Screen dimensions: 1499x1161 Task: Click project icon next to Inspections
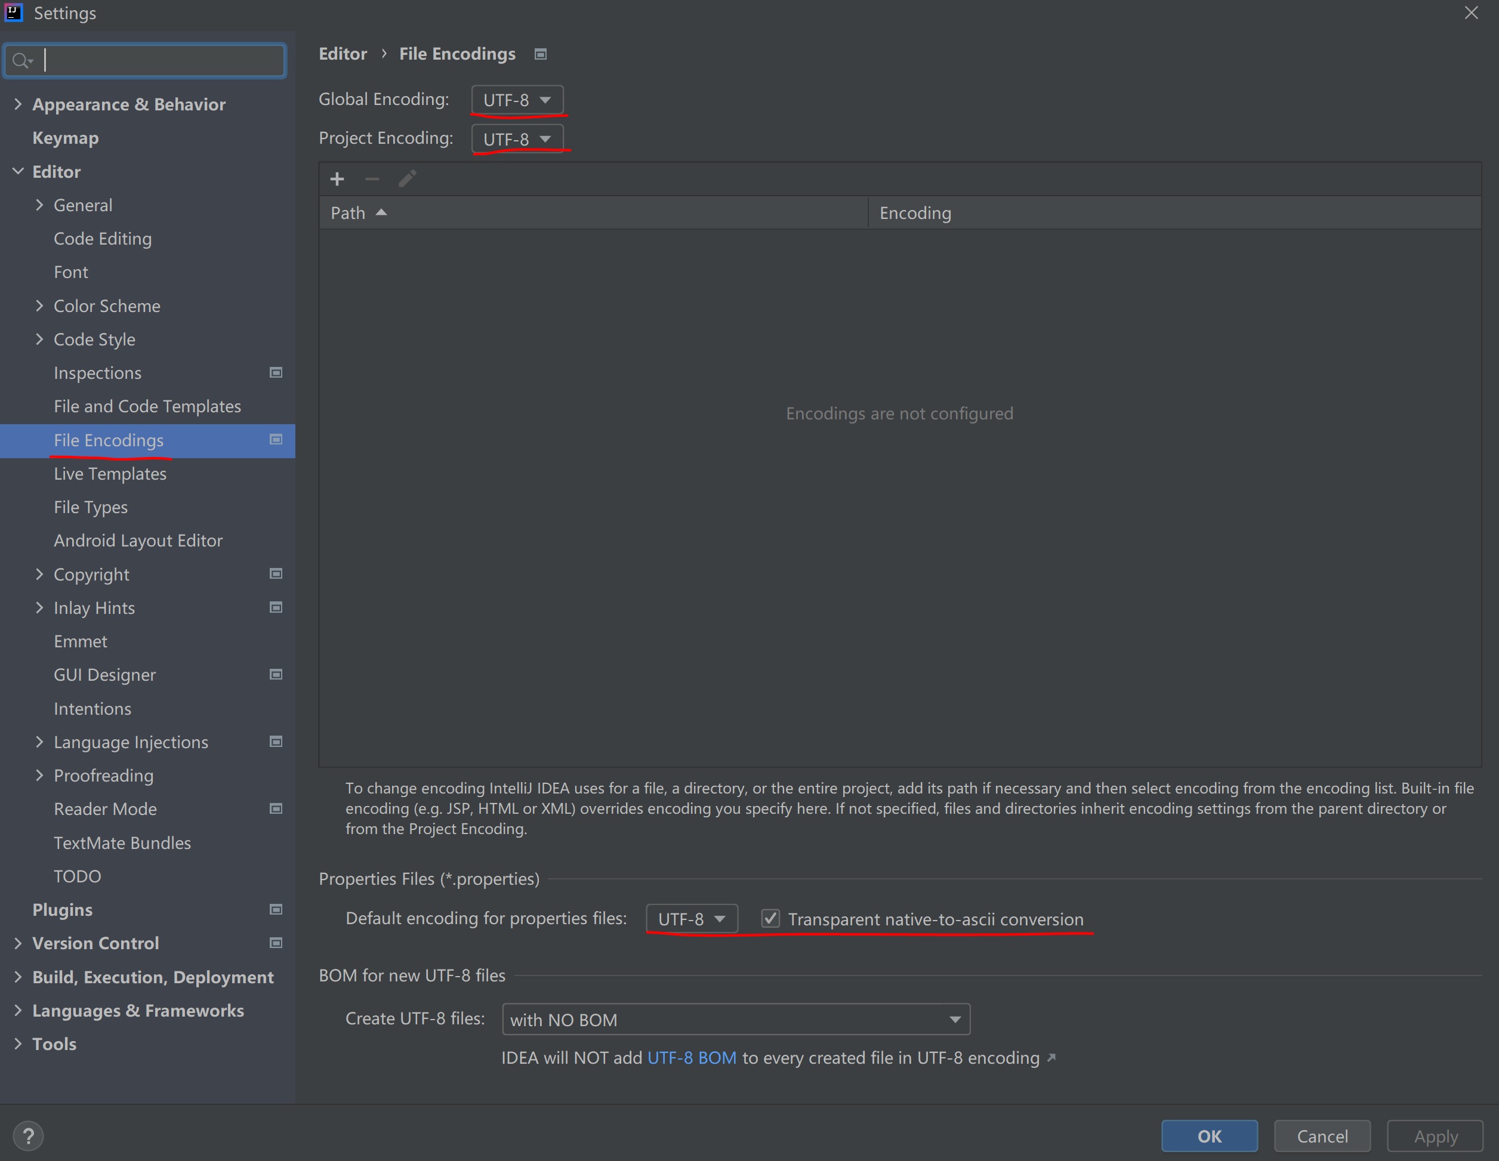[276, 373]
